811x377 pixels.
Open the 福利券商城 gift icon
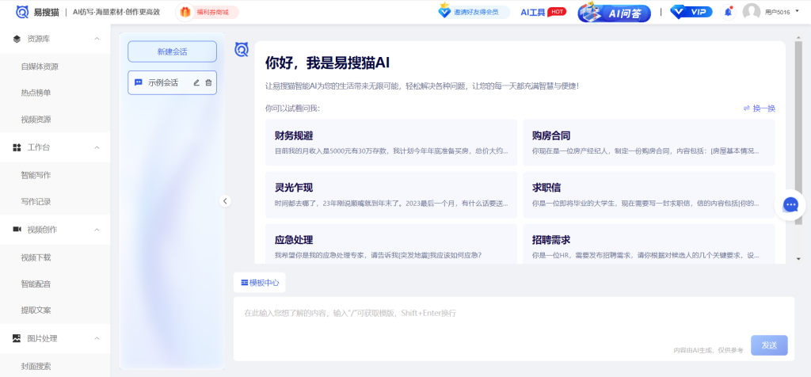[x=185, y=12]
